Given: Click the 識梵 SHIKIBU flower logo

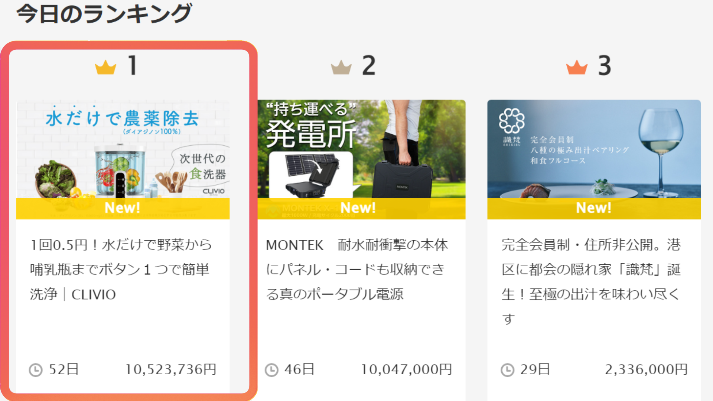Looking at the screenshot, I should [512, 121].
